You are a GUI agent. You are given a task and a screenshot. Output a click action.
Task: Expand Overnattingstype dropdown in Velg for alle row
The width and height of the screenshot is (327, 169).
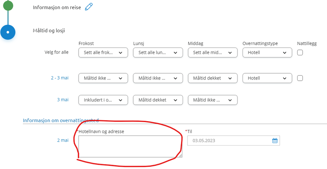pos(267,53)
